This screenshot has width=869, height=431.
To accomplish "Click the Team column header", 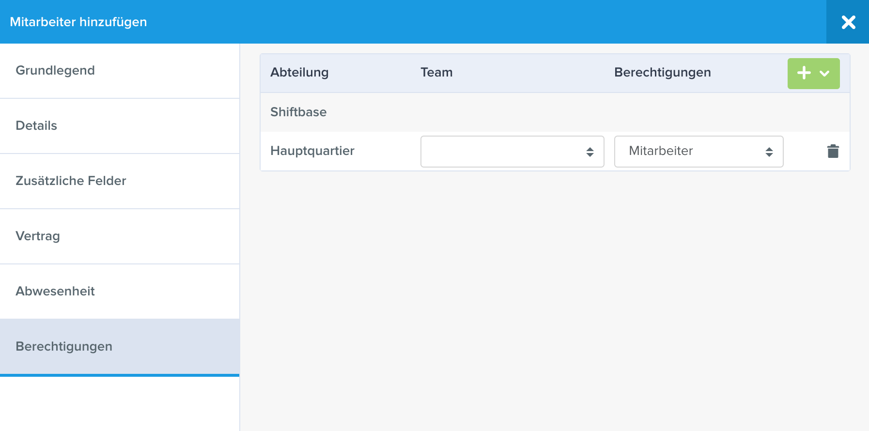I will click(436, 72).
